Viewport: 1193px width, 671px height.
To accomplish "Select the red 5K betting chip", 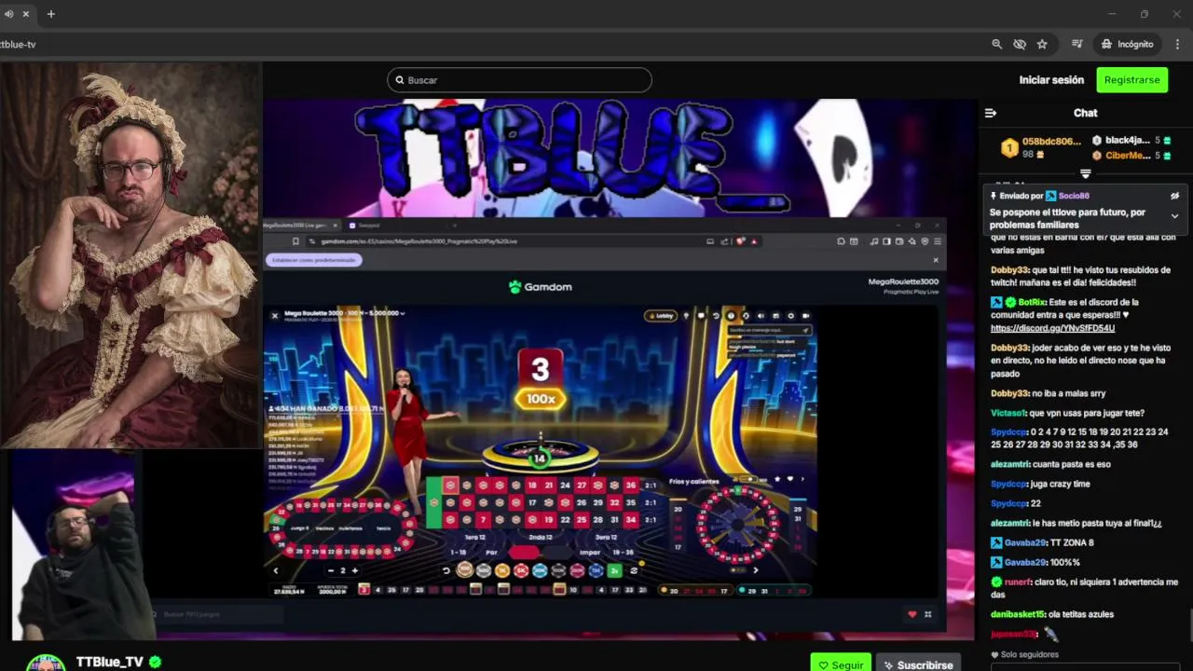I will pos(521,570).
